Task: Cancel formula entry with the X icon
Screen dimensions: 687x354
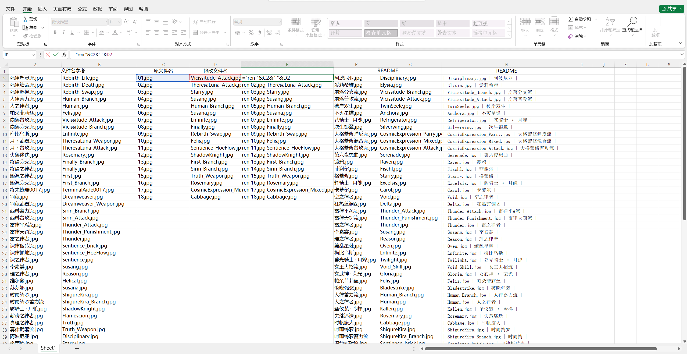Action: click(x=48, y=55)
